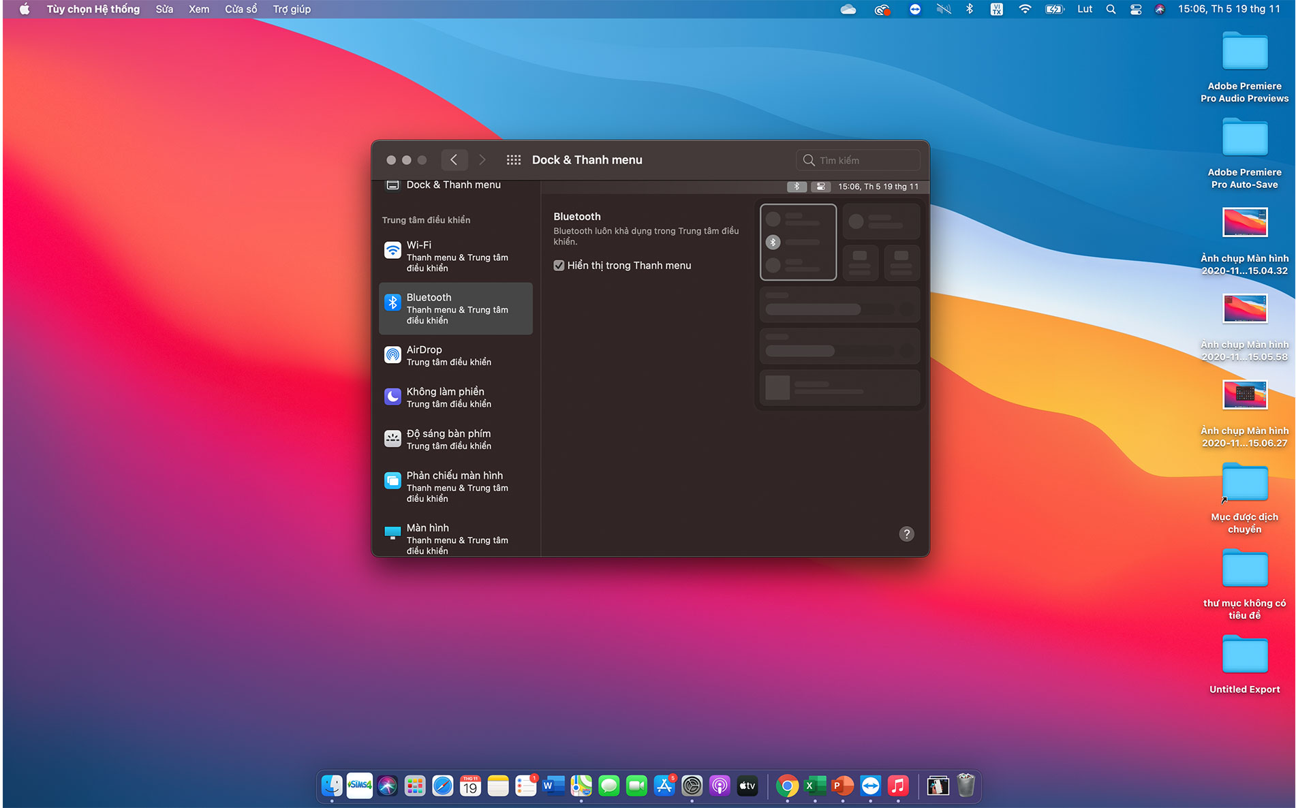Open Reminders in the Dock

(526, 786)
